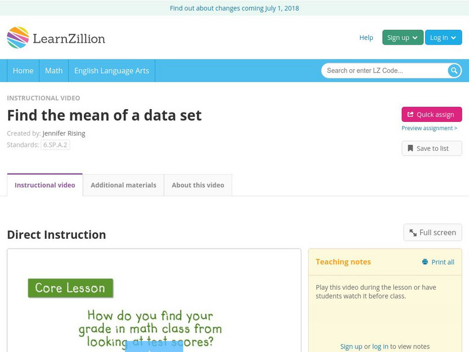Expand the Log in dropdown
Viewport: 469px width, 352px height.
click(442, 37)
